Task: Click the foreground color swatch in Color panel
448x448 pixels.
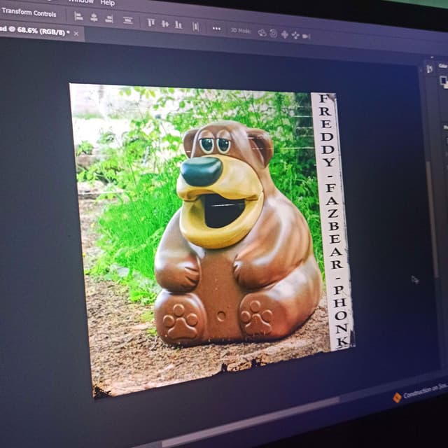Action: (443, 80)
